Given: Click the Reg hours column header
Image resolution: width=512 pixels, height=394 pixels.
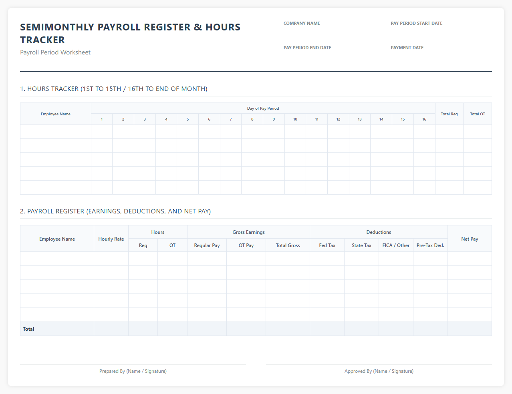Looking at the screenshot, I should point(143,245).
